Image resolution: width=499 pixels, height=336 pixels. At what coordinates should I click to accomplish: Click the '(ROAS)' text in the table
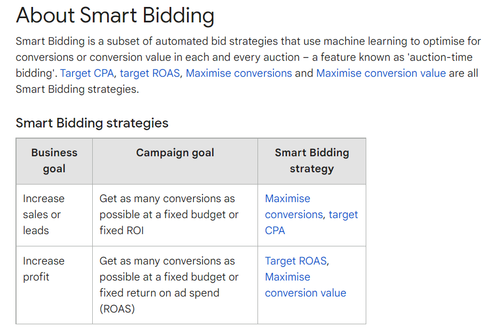(x=117, y=309)
